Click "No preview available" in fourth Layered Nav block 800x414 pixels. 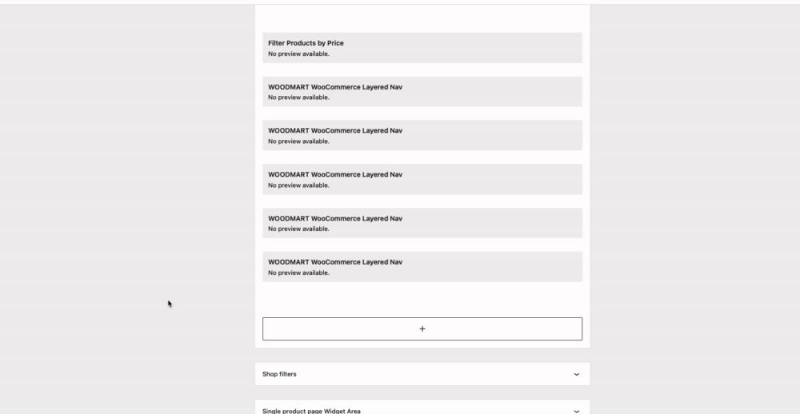click(298, 229)
